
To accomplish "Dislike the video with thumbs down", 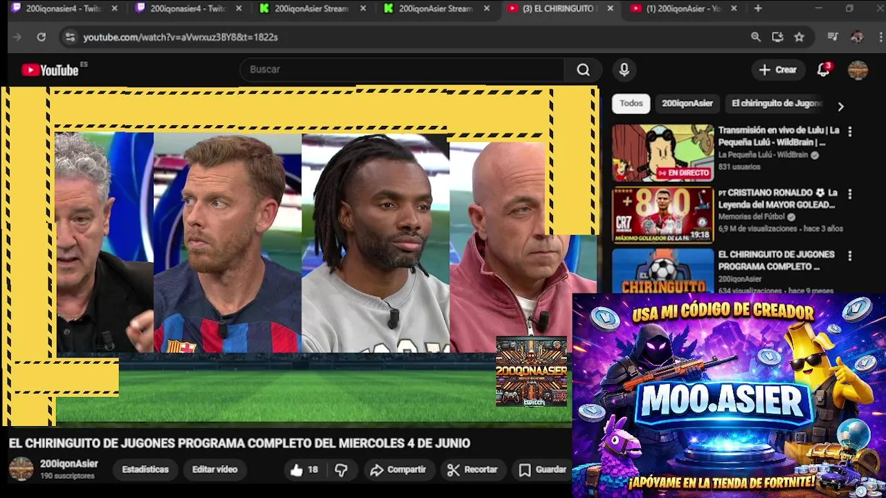I will pos(341,470).
